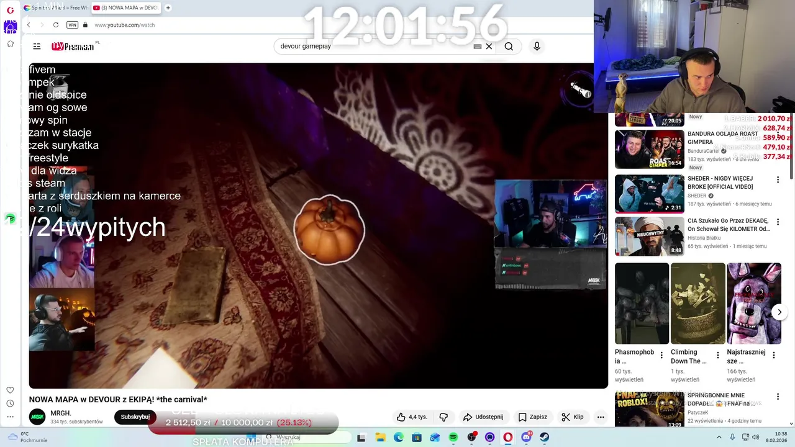
Task: Open OBS Studio from taskbar
Action: pyautogui.click(x=471, y=437)
